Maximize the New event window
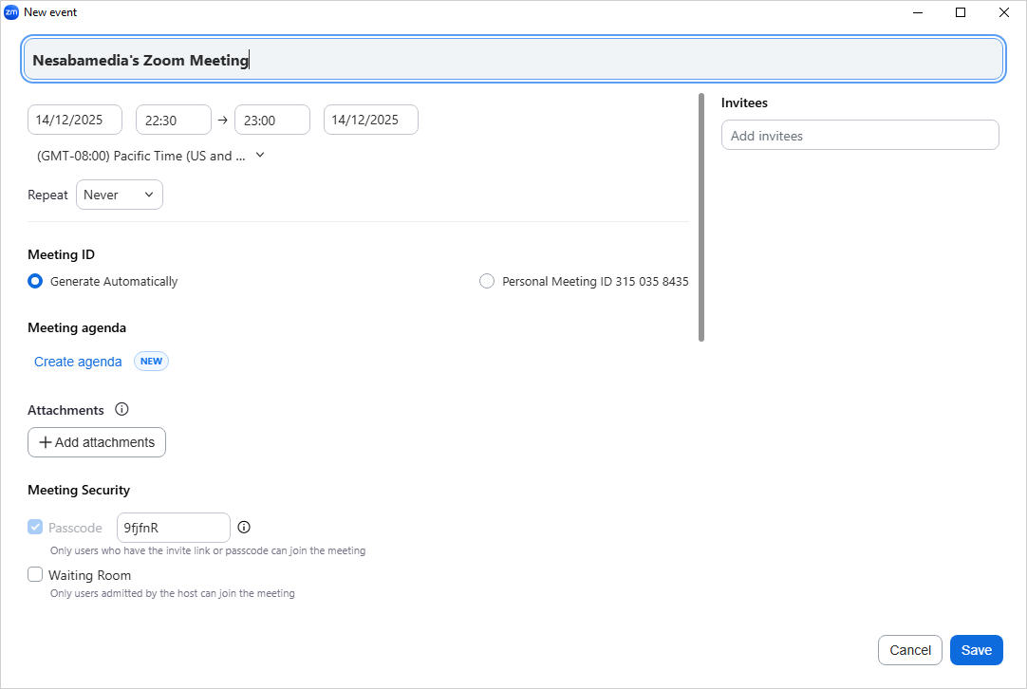The width and height of the screenshot is (1027, 689). coord(961,12)
